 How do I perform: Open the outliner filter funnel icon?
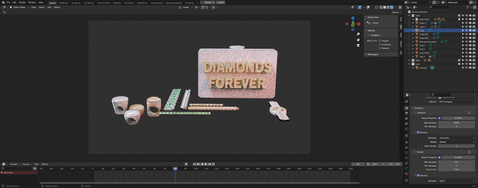(468, 7)
